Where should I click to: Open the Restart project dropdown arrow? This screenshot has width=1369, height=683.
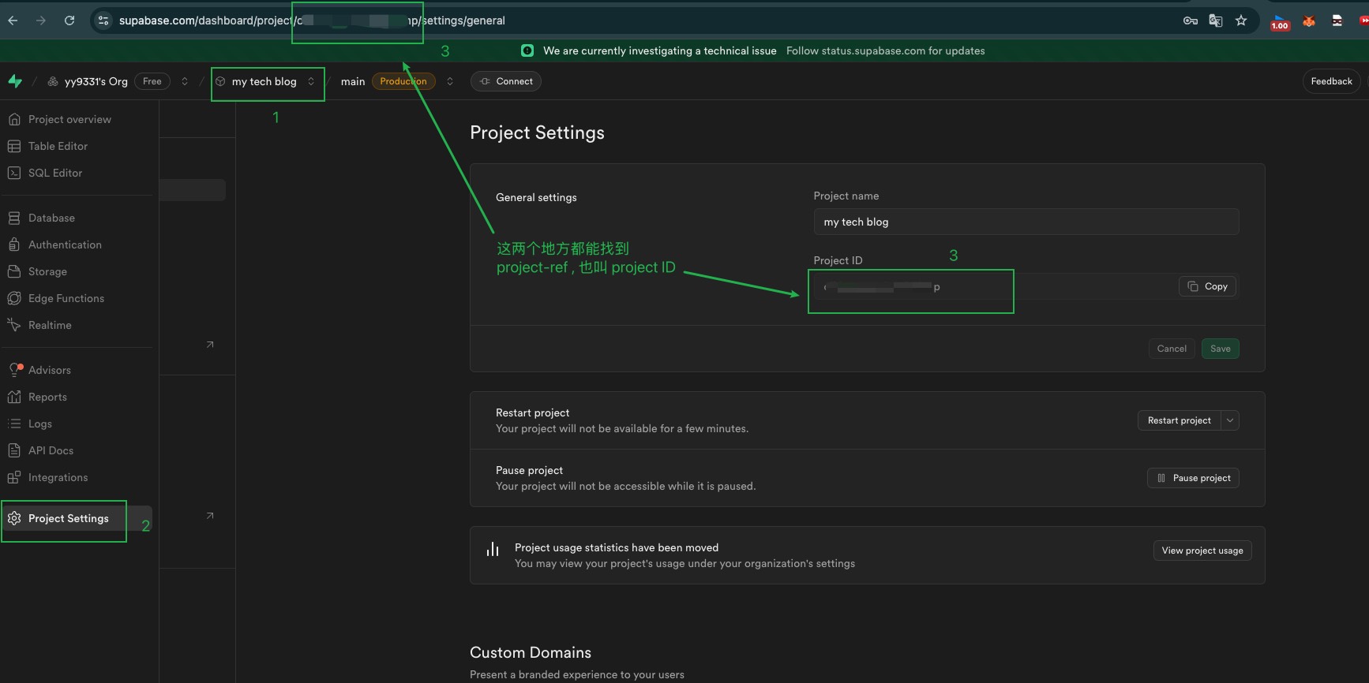(1230, 420)
